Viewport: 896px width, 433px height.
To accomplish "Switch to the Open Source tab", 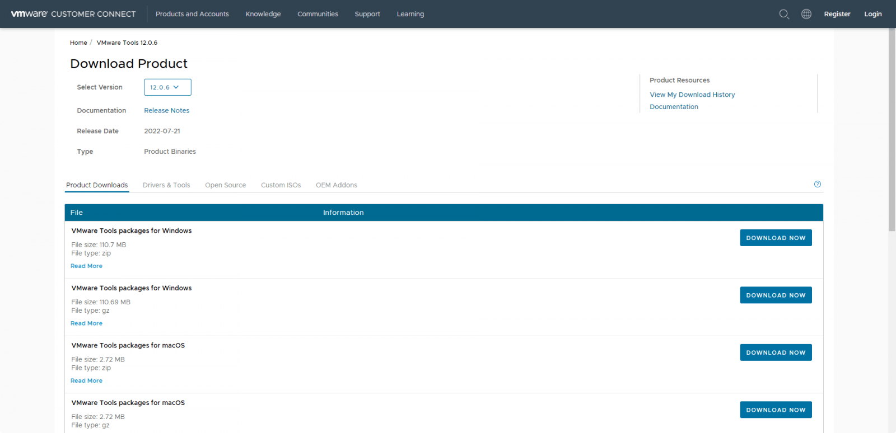I will click(x=225, y=185).
